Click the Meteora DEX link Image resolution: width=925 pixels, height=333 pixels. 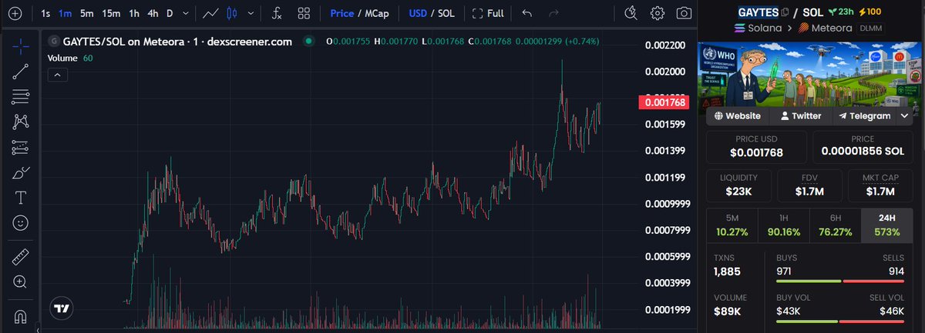(826, 28)
